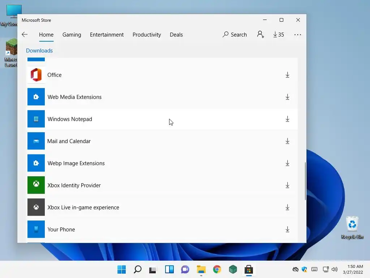Open the OneDrive cloud tray icon
Image resolution: width=370 pixels, height=278 pixels.
296,269
